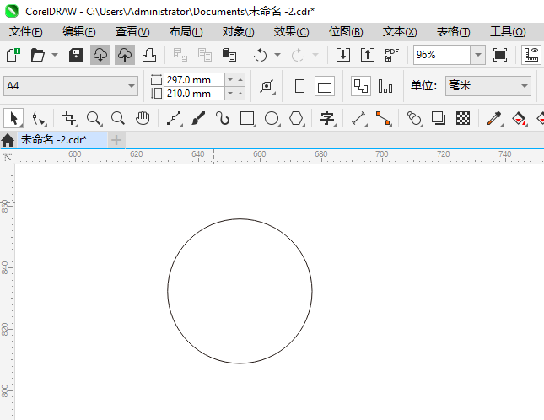544x420 pixels.
Task: Expand the Open file dropdown arrow
Action: (x=55, y=55)
